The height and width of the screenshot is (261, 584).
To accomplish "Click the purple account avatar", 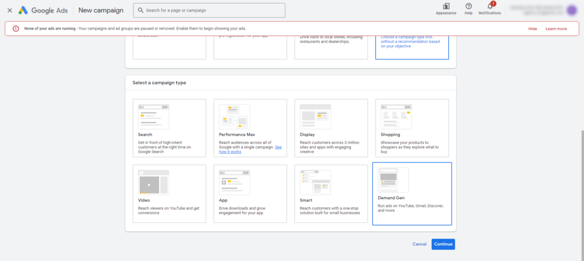I will pos(572,10).
